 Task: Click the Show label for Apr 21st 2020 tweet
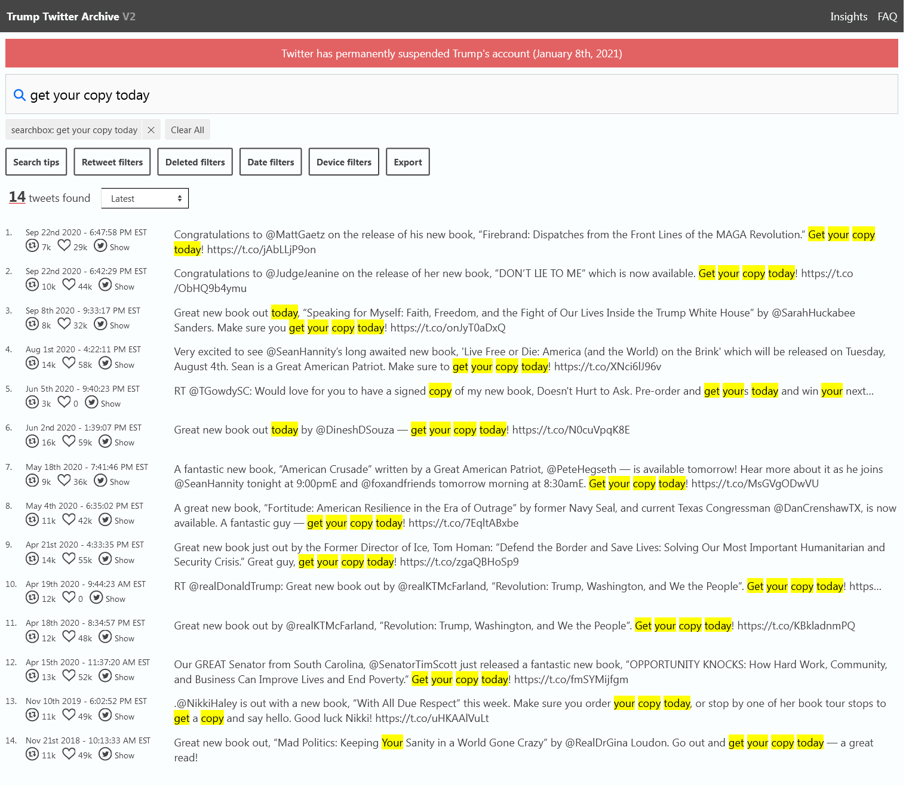point(124,560)
